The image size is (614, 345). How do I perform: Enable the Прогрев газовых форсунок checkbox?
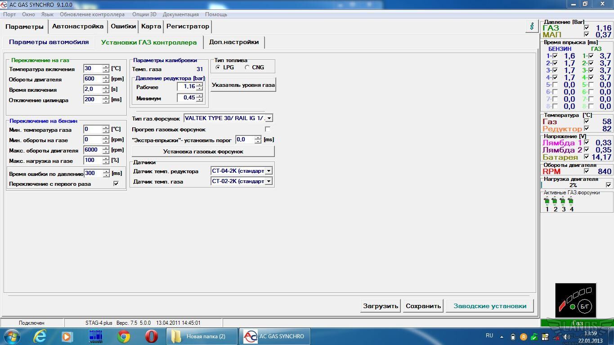pos(268,130)
